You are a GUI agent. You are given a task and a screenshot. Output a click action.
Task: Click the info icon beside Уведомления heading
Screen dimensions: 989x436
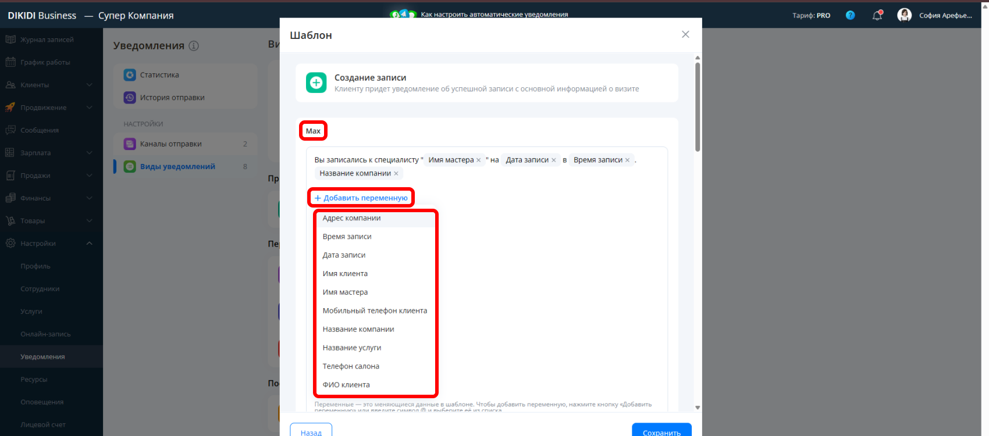(194, 45)
